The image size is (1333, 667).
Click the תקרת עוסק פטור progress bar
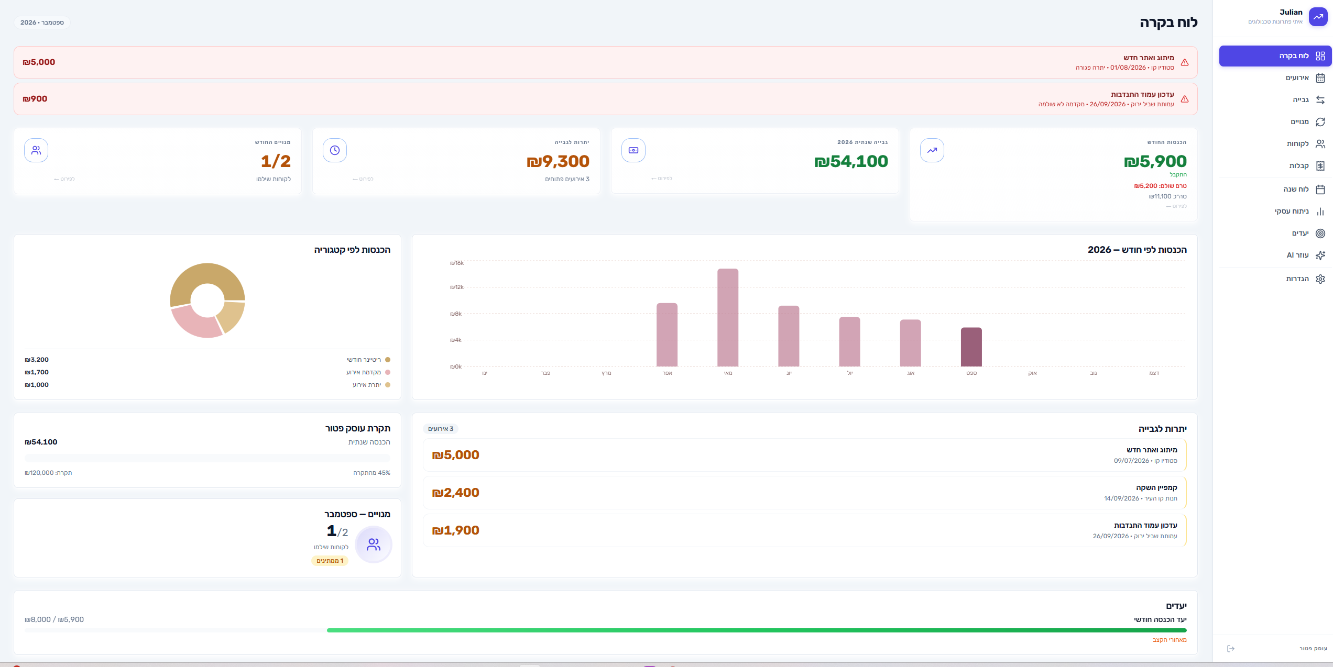click(207, 458)
